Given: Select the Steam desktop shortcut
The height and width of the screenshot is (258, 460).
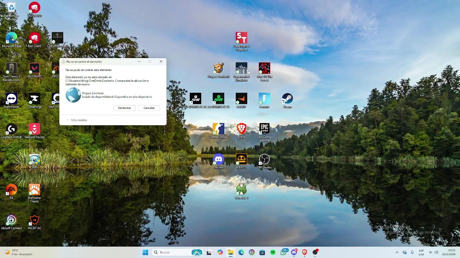Looking at the screenshot, I should coord(287,101).
